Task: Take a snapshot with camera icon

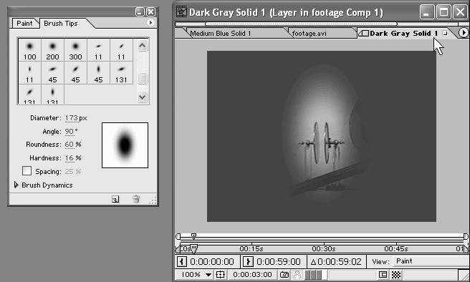Action: [x=284, y=275]
